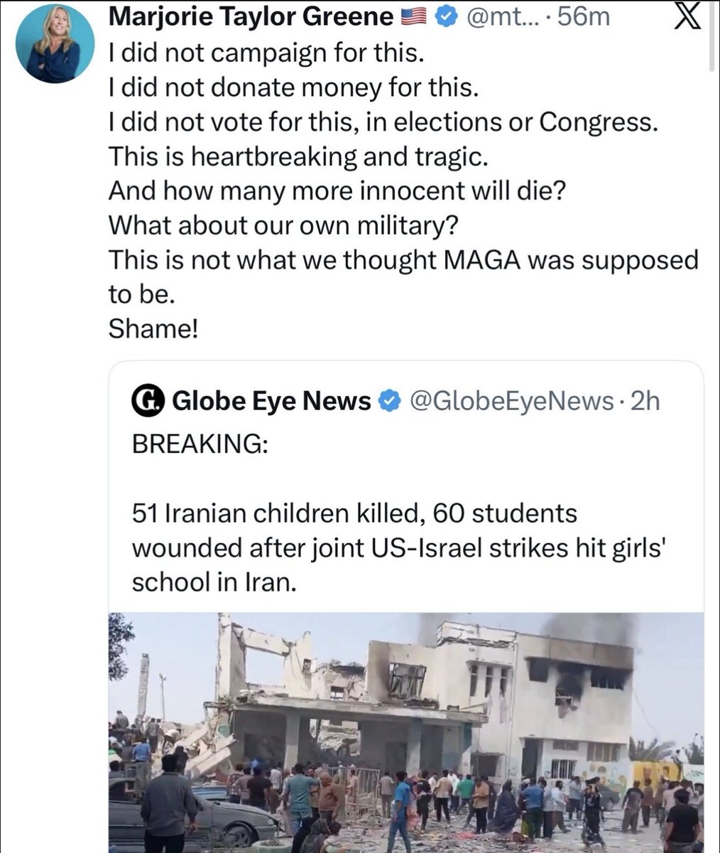Viewport: 720px width, 853px height.
Task: Open the damaged school building photo
Action: (405, 732)
